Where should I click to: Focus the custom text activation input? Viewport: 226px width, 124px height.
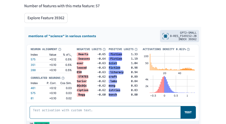click(105, 113)
